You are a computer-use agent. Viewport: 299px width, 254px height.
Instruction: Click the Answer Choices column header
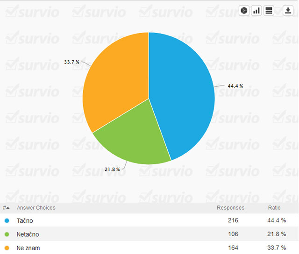coord(36,208)
